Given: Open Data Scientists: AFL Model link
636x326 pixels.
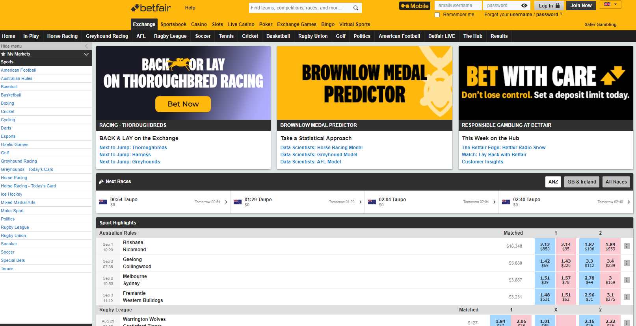Looking at the screenshot, I should (311, 162).
